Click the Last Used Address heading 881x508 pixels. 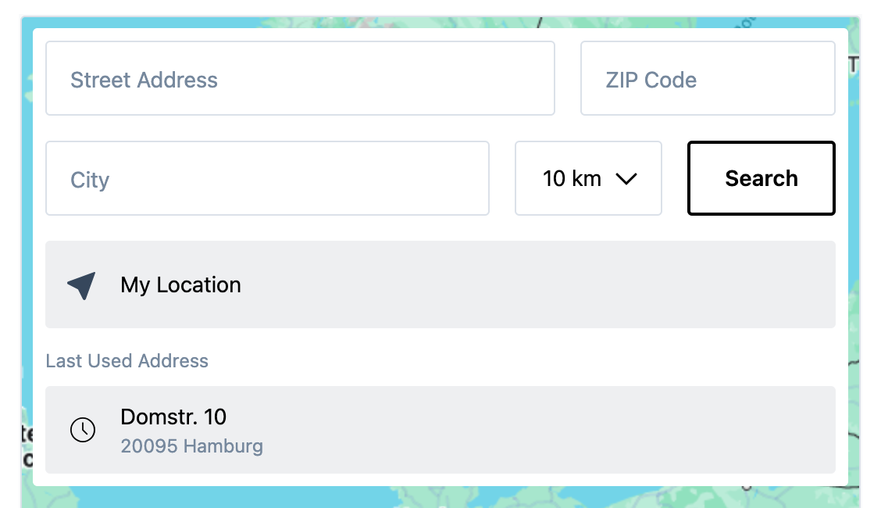tap(127, 361)
